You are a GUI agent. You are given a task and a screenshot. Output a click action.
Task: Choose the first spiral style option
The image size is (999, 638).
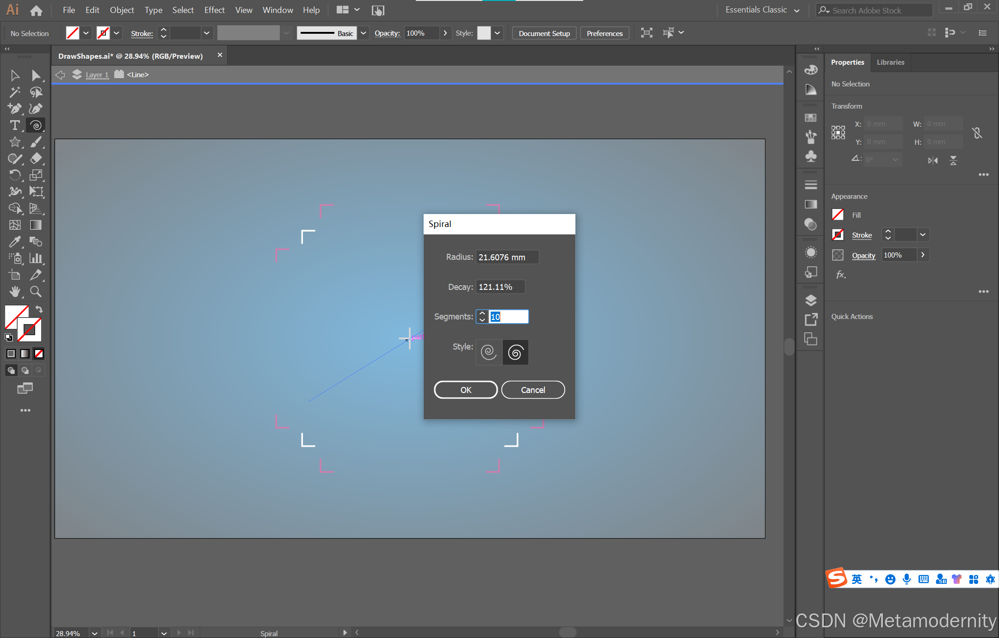pyautogui.click(x=489, y=352)
